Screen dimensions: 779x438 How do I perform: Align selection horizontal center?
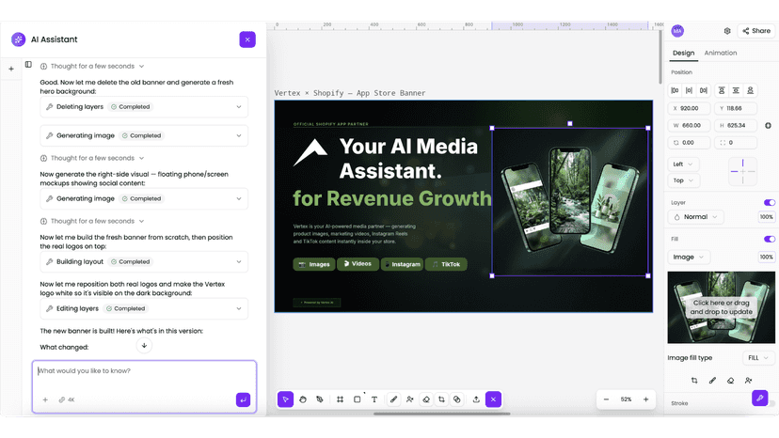(x=689, y=90)
